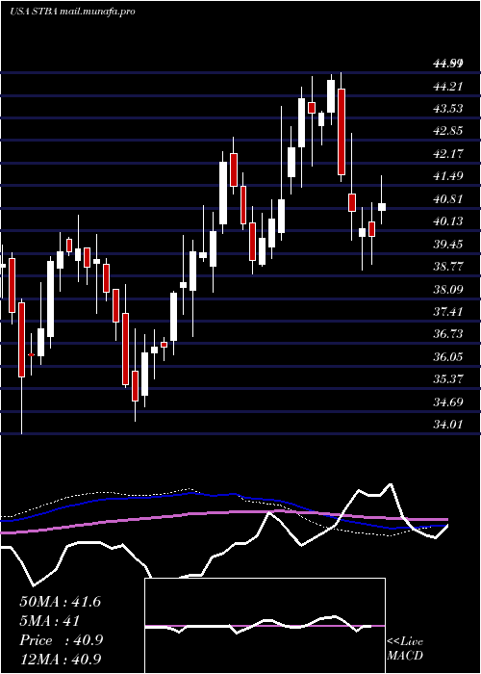Click the 38.77 price axis label

coord(448,266)
